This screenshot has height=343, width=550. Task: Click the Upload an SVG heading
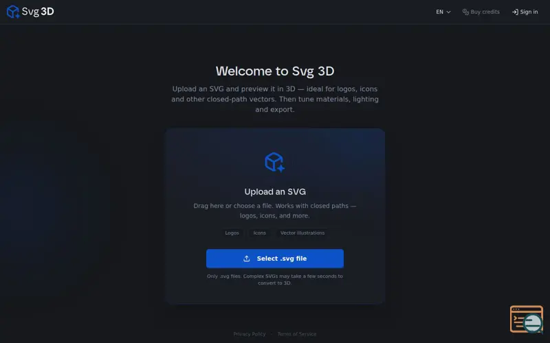pyautogui.click(x=274, y=192)
